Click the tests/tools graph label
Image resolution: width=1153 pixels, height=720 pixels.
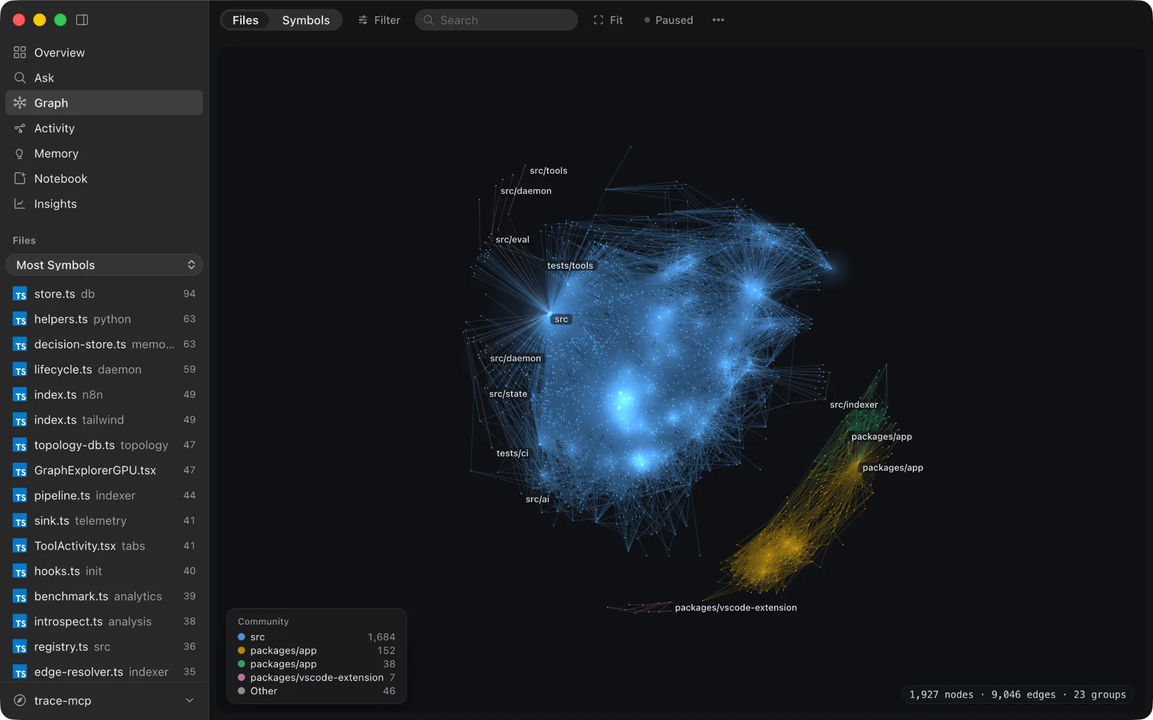pos(570,265)
